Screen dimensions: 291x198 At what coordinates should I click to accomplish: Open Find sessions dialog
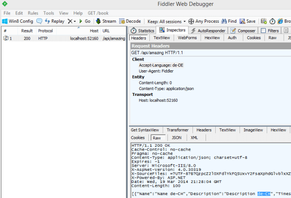pos(228,21)
